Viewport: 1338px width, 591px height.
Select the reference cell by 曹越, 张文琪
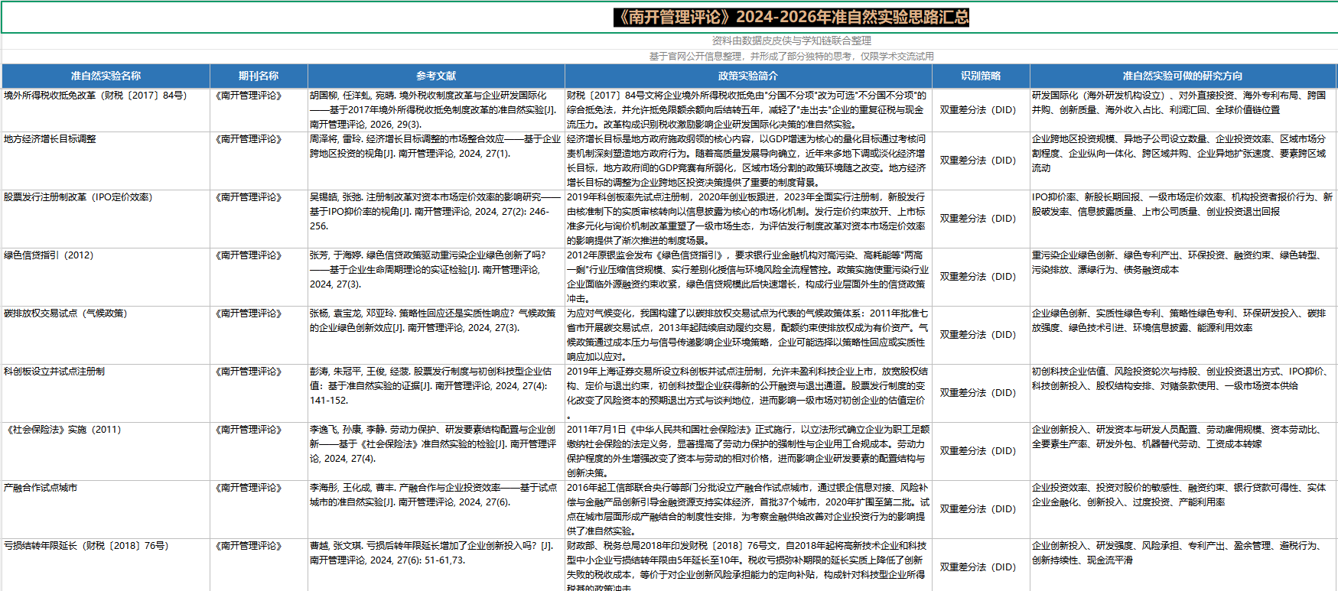436,565
